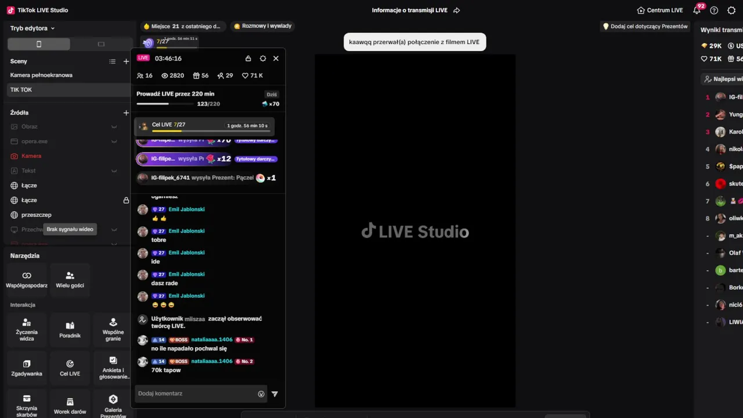This screenshot has height=418, width=743.
Task: Toggle visibility of opera.exe source
Action: 114,141
